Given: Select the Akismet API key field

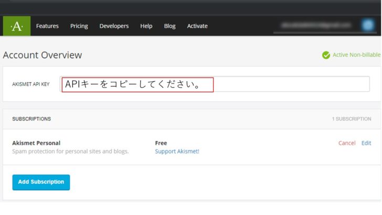Looking at the screenshot, I should [215, 84].
